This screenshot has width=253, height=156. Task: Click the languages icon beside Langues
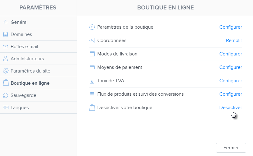[5, 108]
